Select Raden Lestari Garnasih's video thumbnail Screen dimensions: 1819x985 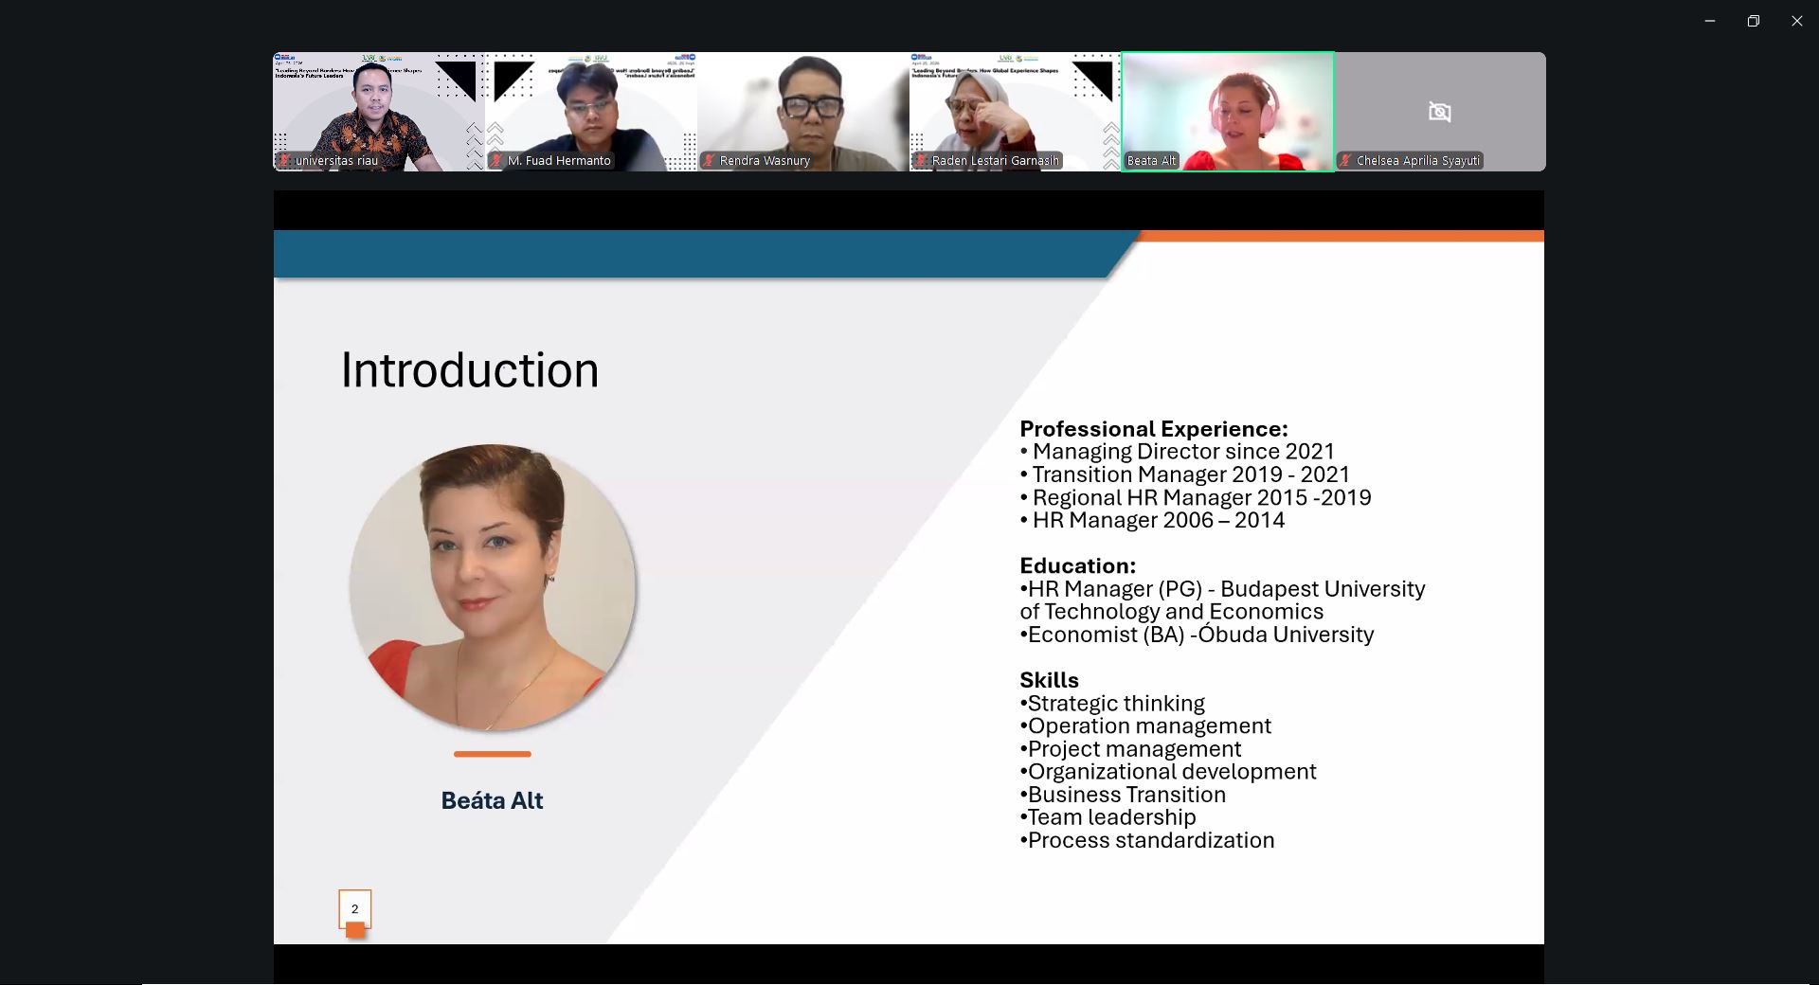pyautogui.click(x=1016, y=112)
